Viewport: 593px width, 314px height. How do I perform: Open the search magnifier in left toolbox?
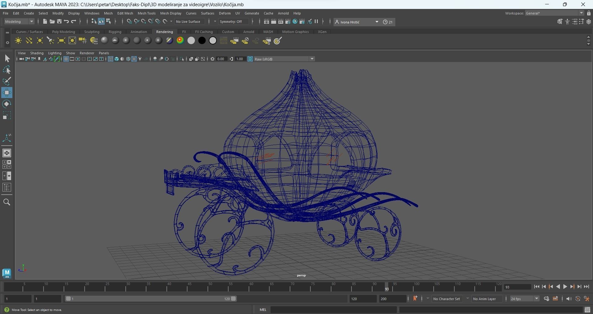[7, 202]
